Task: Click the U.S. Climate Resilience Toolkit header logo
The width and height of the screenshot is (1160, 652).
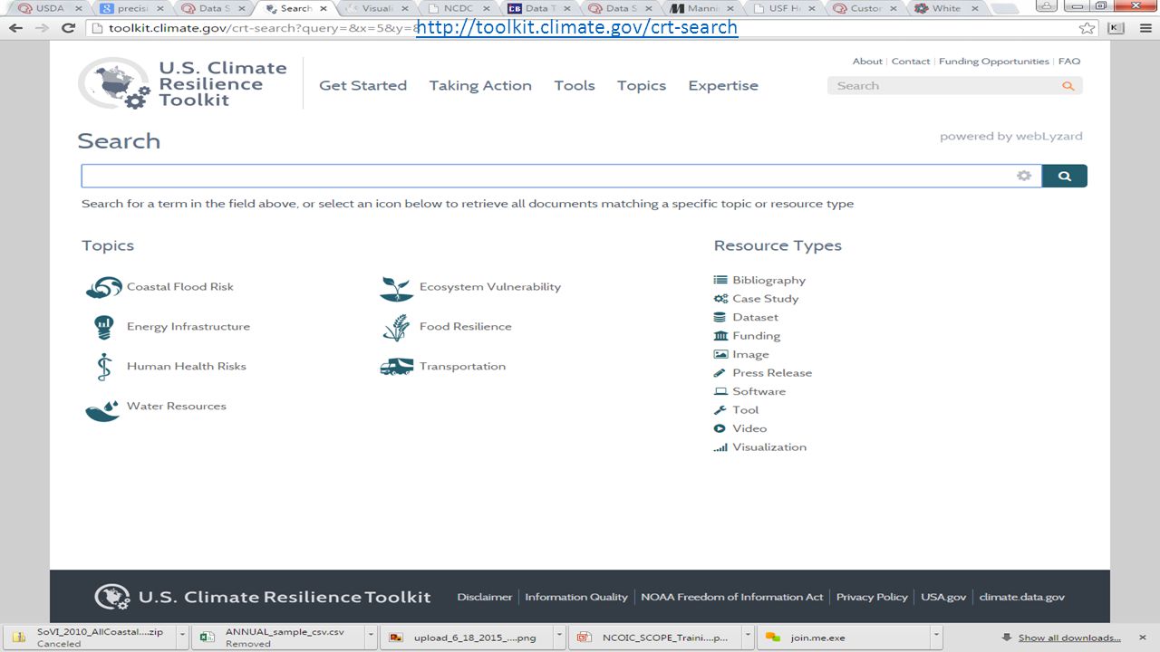Action: click(x=182, y=83)
